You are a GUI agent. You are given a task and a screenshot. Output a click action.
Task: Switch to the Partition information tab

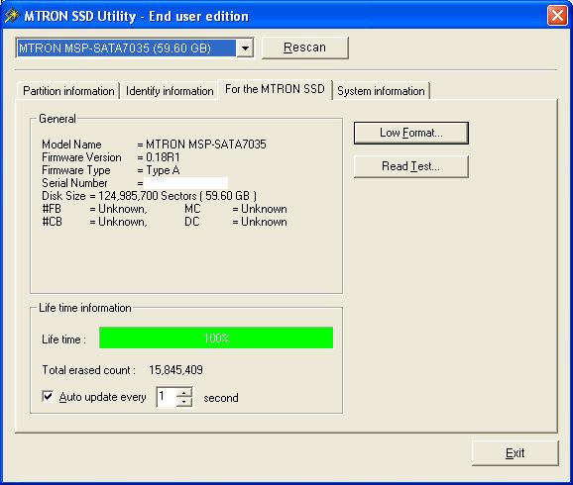tap(68, 91)
